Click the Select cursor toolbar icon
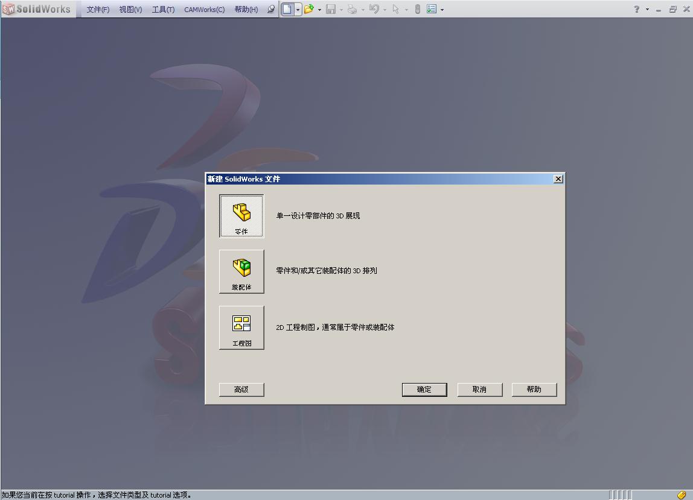 click(395, 9)
